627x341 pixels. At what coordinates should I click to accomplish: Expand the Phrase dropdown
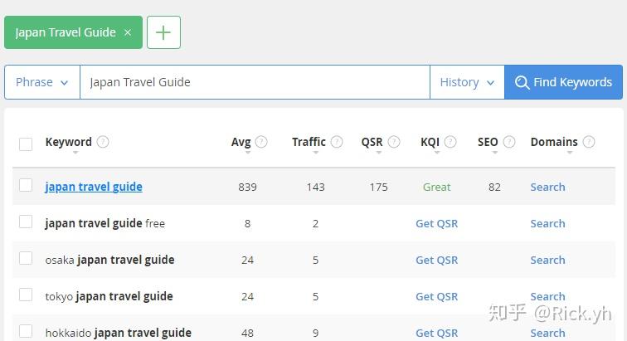[x=42, y=82]
